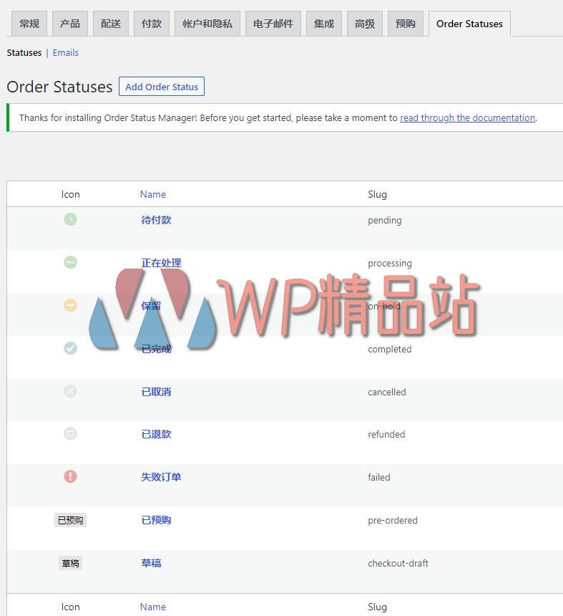This screenshot has width=563, height=616.
Task: Open the 预购 tab
Action: [406, 24]
